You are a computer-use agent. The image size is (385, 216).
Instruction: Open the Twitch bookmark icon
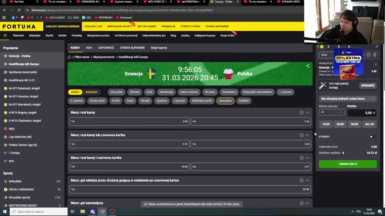point(22,18)
